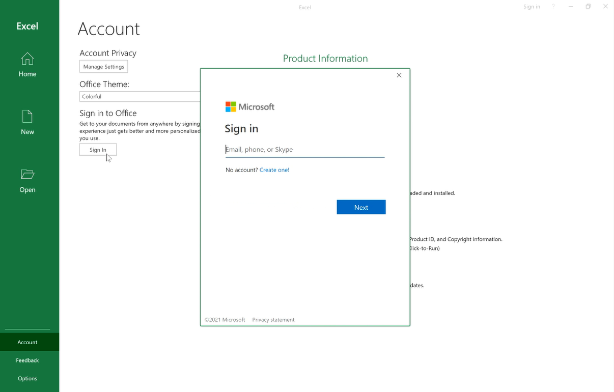614x392 pixels.
Task: Restore down the Excel window
Action: point(588,7)
